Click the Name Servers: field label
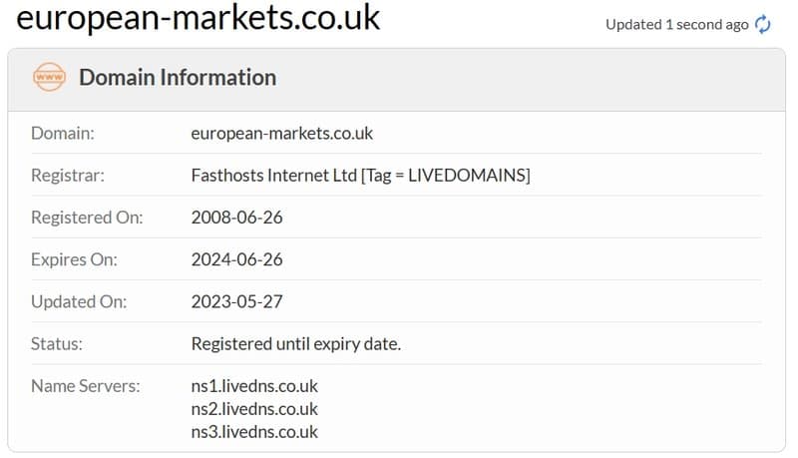Screen dimensions: 798x458 pos(86,386)
